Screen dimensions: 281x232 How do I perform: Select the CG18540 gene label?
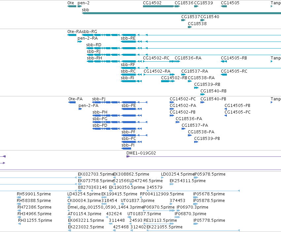click(210, 17)
